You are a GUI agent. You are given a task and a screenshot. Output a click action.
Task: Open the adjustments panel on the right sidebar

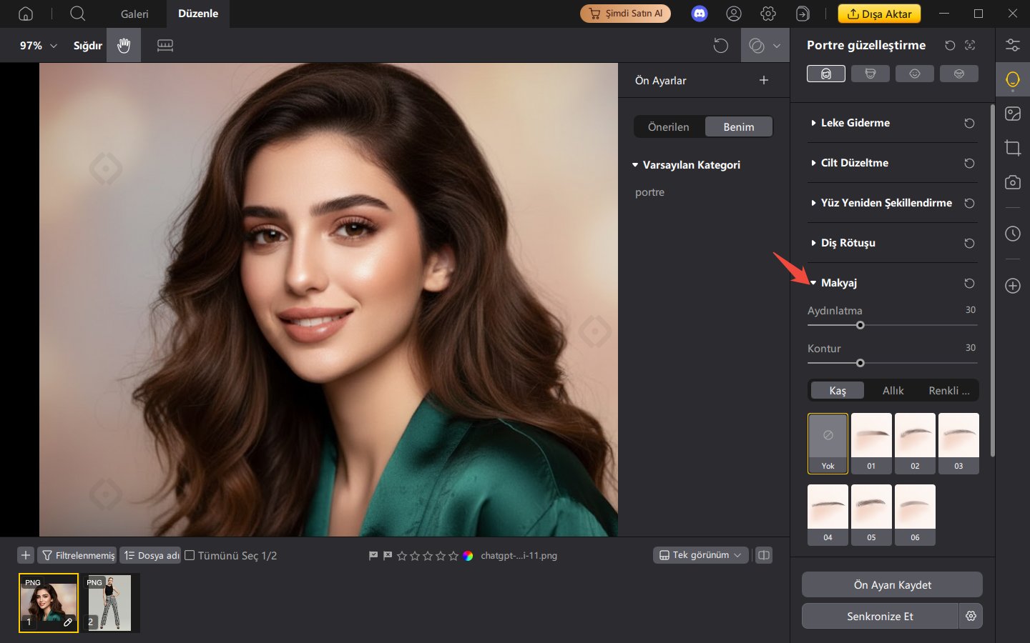pyautogui.click(x=1012, y=44)
